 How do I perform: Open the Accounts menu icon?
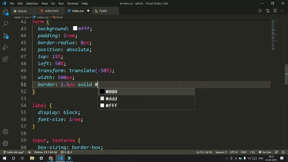5,132
